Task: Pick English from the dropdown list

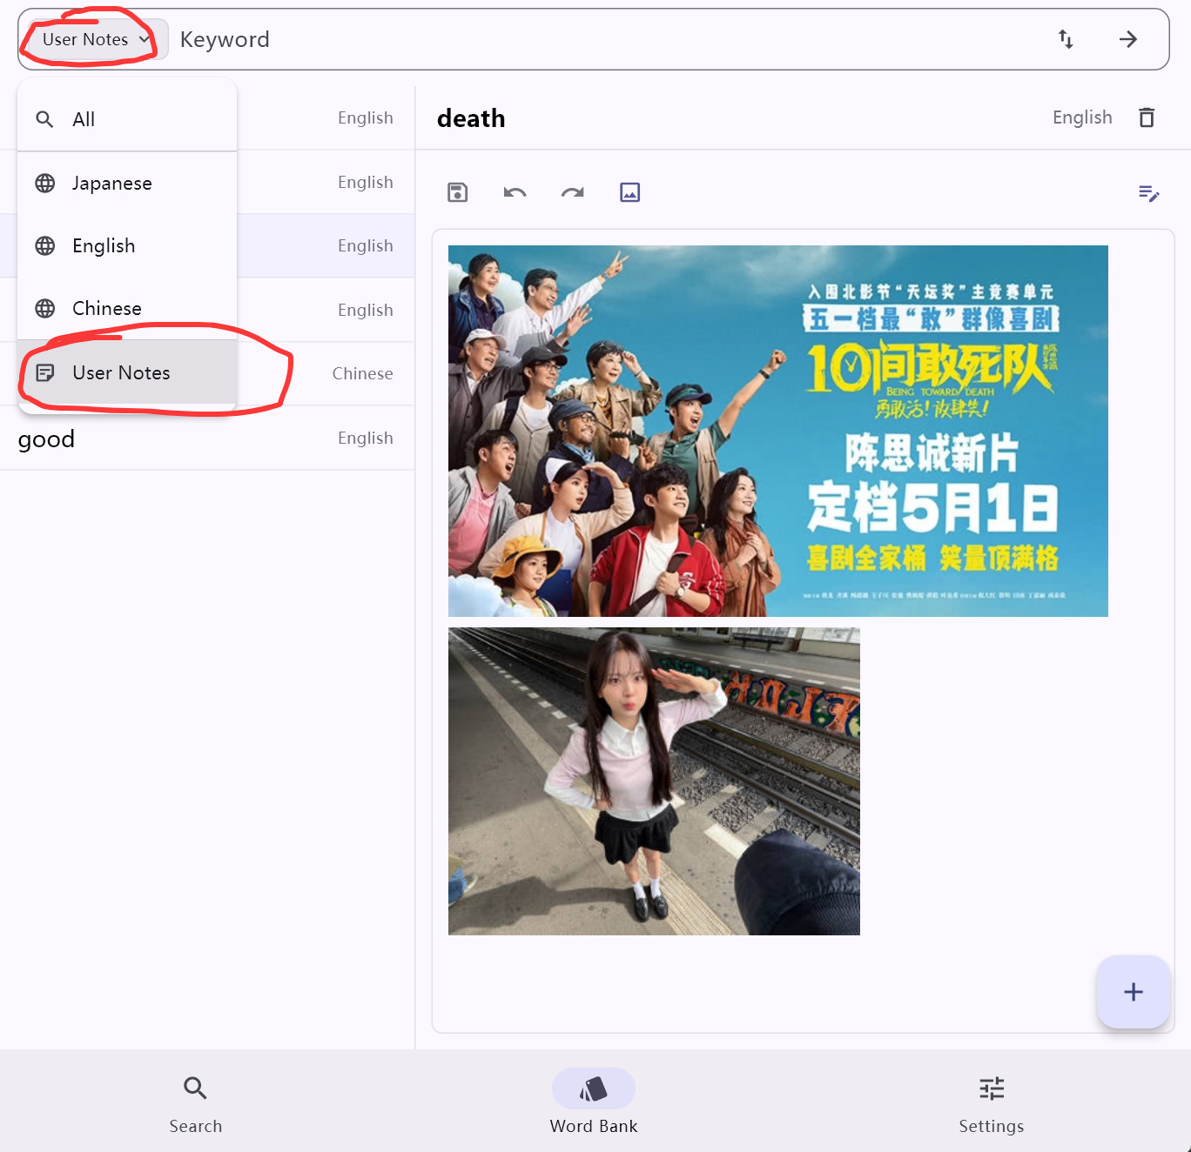Action: [127, 245]
